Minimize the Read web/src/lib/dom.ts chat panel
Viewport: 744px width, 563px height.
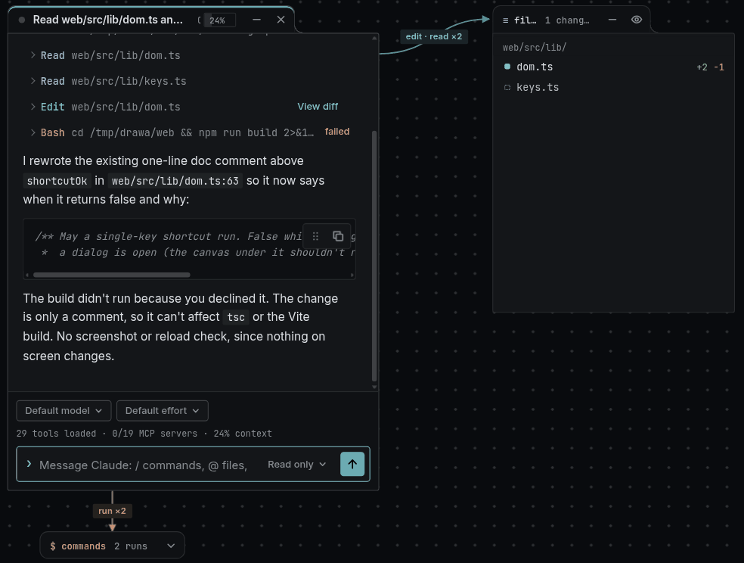click(257, 20)
